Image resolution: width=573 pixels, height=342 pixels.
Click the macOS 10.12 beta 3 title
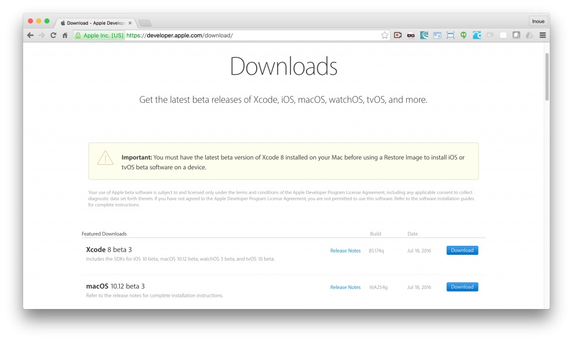pyautogui.click(x=115, y=286)
